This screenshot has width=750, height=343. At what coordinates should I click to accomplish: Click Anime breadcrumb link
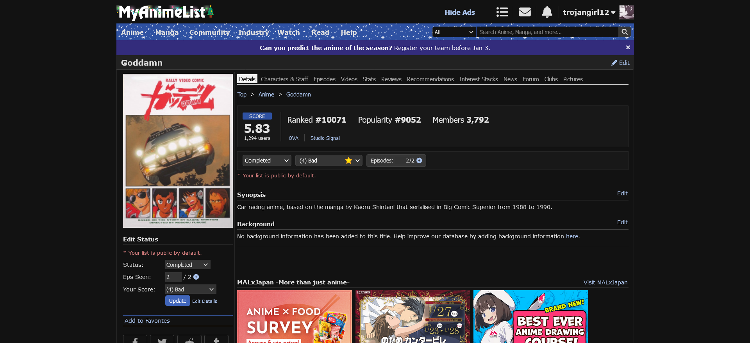[x=266, y=95]
